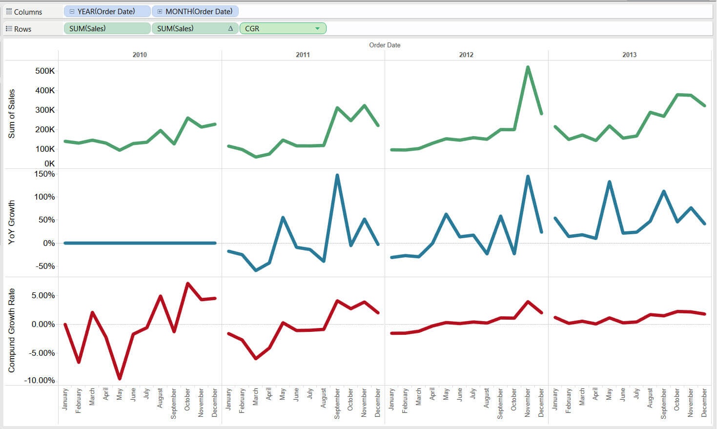Click the December label under 2010
Viewport: 717px width, 429px height.
pyautogui.click(x=215, y=403)
